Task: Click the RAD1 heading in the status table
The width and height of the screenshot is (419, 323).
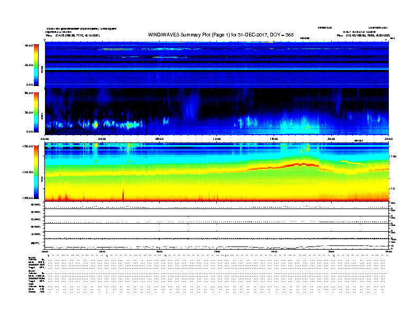Action: (32, 271)
